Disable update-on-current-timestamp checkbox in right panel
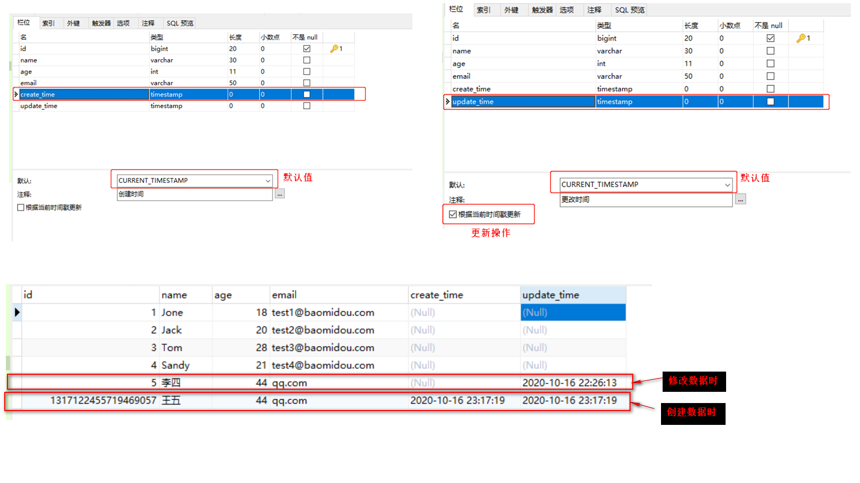The image size is (860, 483). coord(453,214)
